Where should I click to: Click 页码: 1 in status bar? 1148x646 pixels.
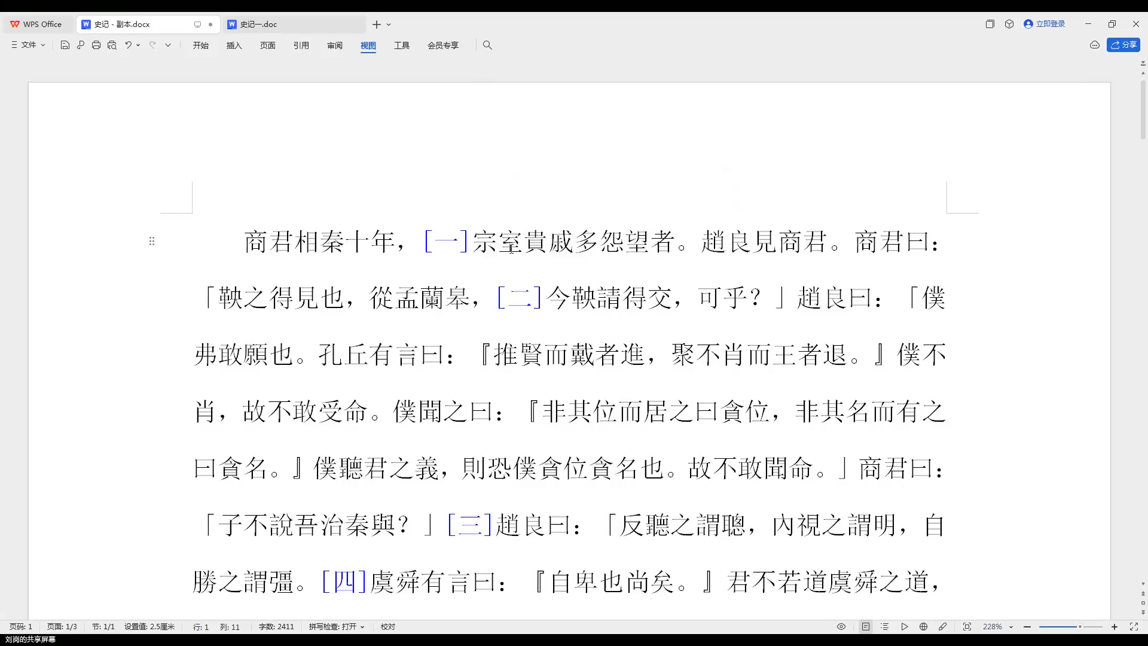[x=21, y=627]
